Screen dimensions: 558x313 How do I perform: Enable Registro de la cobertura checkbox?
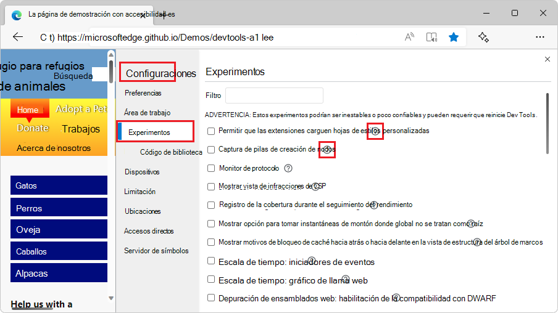tap(211, 205)
